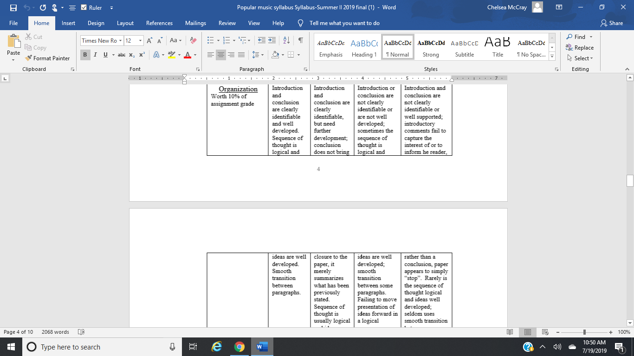Click the Redo/Repeat icon in the title bar
The height and width of the screenshot is (356, 634).
pos(43,7)
